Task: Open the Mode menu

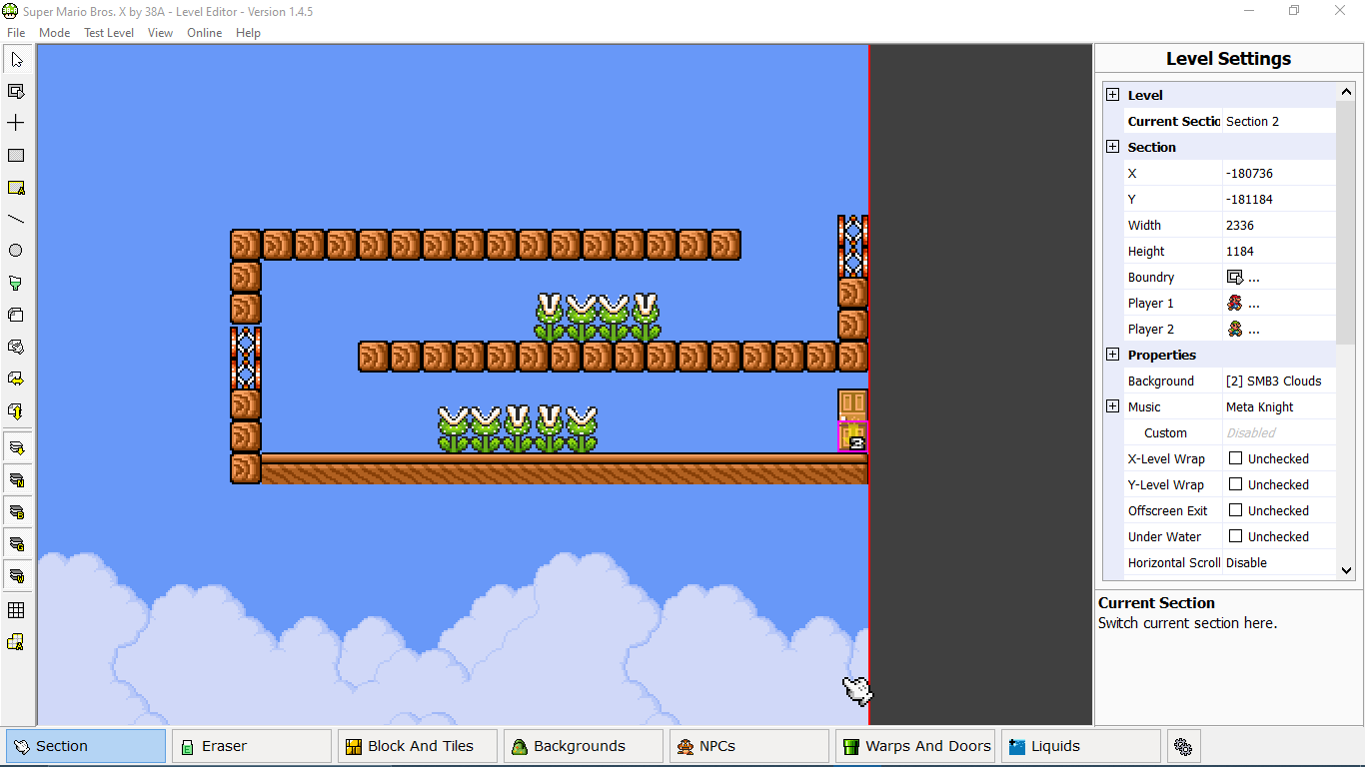Action: 54,33
